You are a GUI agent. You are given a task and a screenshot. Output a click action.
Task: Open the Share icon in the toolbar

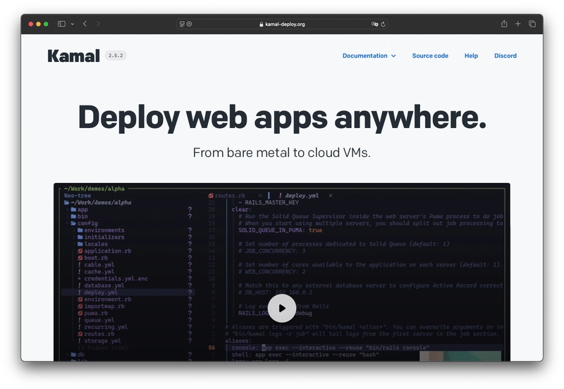504,24
